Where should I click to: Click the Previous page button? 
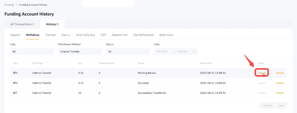pyautogui.click(x=267, y=105)
